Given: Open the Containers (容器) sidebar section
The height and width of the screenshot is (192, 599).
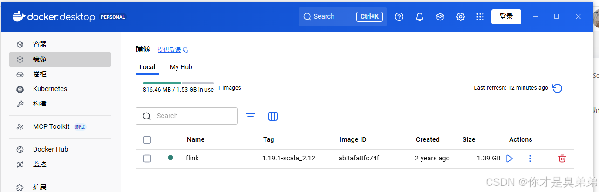Looking at the screenshot, I should 60,45.
